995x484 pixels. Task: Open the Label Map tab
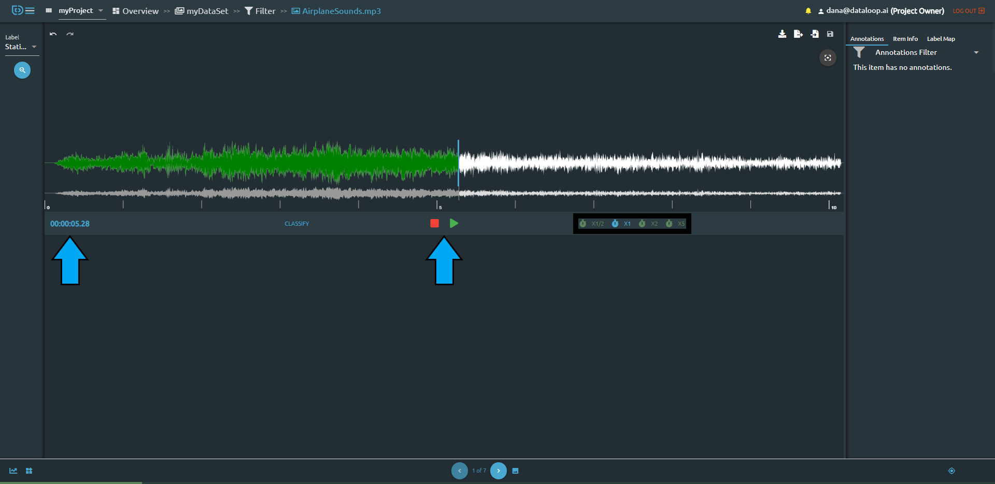(940, 38)
